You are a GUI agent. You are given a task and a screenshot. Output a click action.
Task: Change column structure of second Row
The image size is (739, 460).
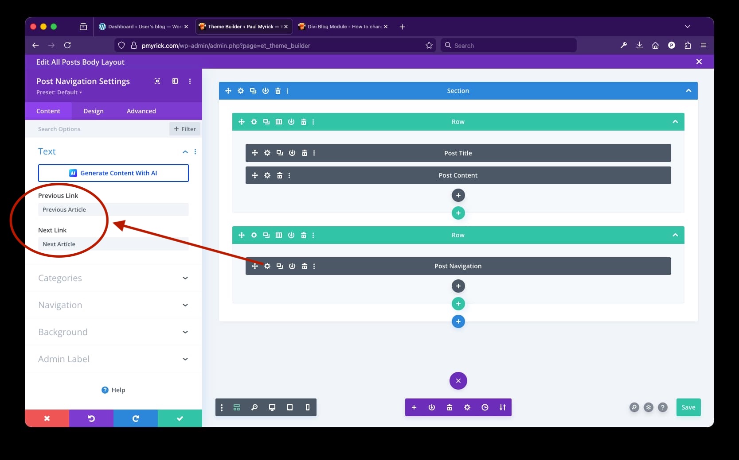[x=279, y=235]
